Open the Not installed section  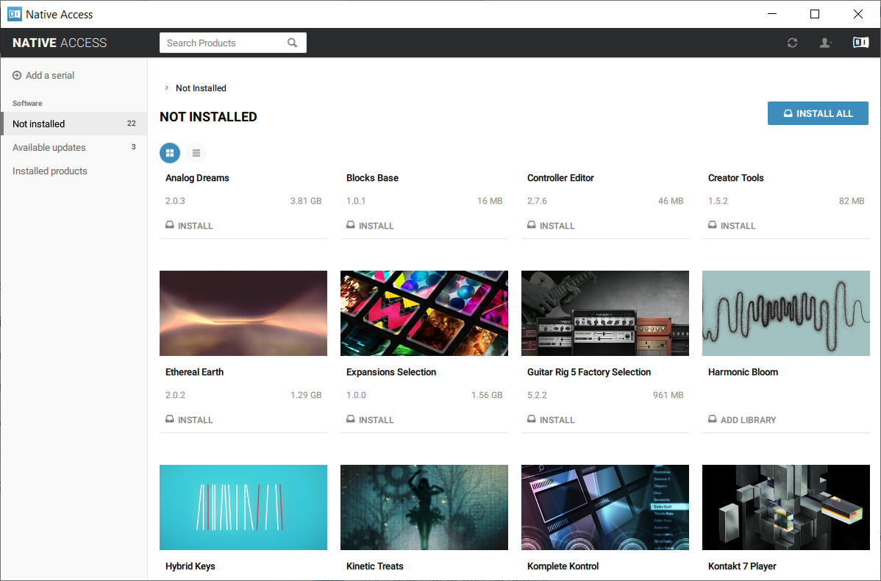tap(74, 124)
